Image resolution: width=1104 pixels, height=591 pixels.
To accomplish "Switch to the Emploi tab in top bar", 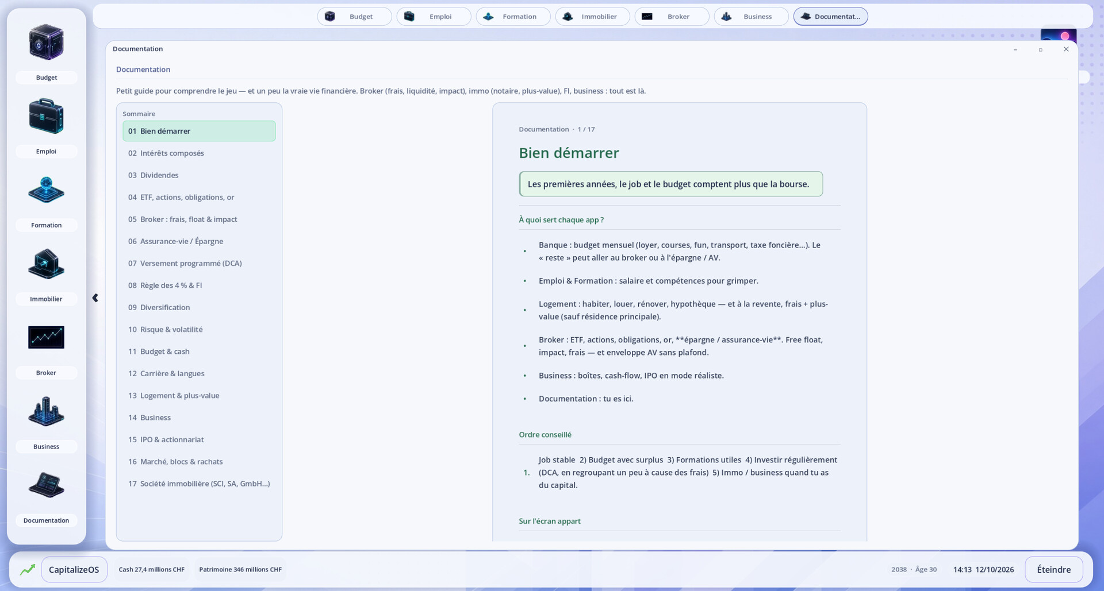I will 434,17.
